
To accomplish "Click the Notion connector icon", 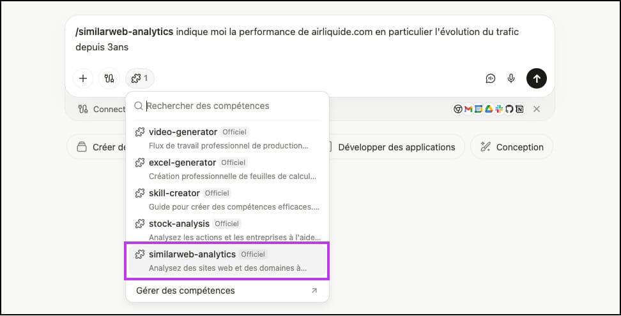I will tap(519, 109).
